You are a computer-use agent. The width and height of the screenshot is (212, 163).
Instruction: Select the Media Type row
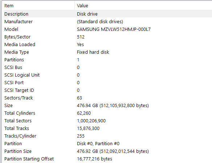point(108,52)
